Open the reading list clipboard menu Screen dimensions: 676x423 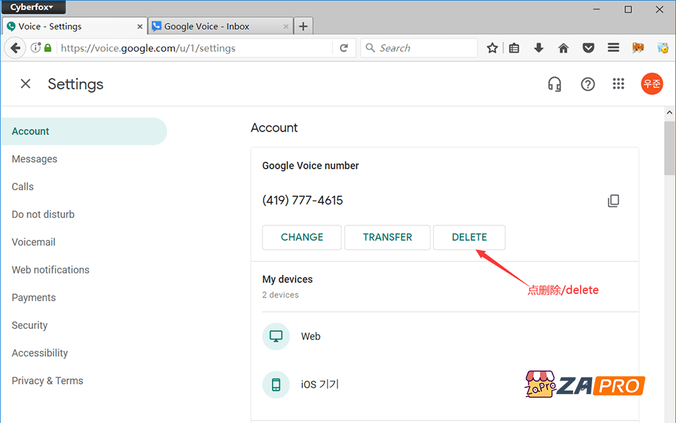click(514, 48)
